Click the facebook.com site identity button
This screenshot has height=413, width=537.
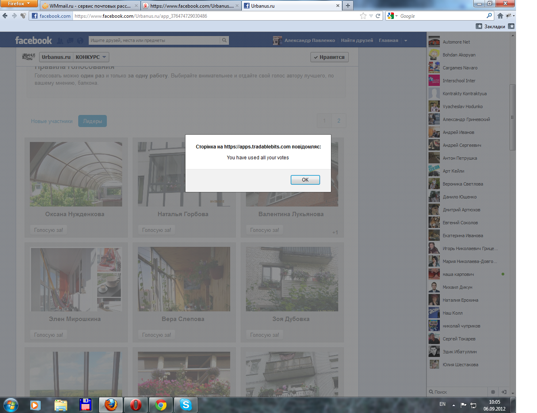coord(51,16)
